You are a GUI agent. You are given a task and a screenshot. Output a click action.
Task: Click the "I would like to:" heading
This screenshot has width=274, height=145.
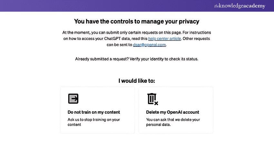(137, 81)
